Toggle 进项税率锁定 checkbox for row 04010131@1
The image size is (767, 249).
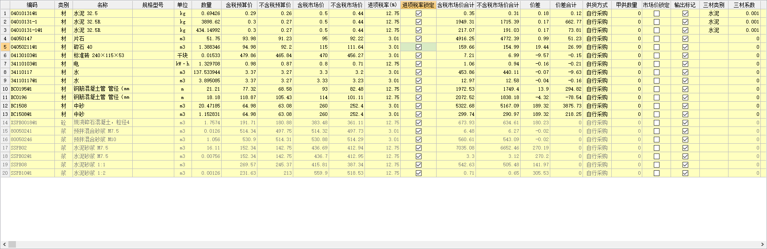tap(418, 13)
